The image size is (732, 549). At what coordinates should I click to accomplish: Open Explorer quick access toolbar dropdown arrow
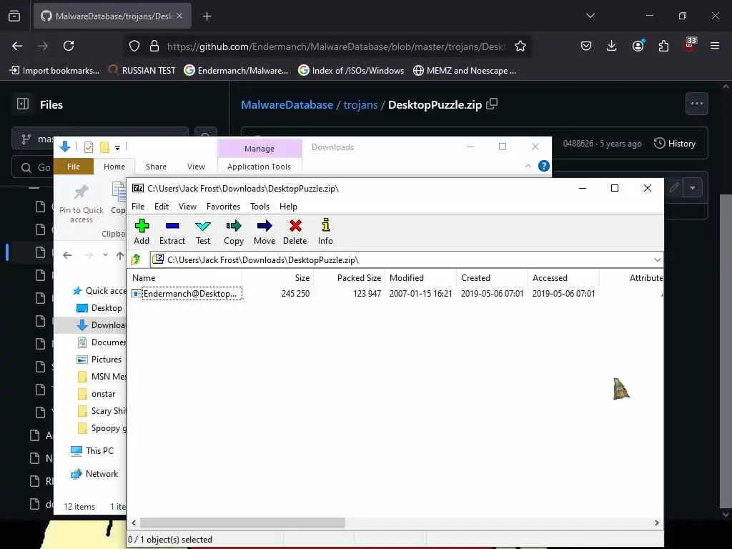(x=118, y=147)
